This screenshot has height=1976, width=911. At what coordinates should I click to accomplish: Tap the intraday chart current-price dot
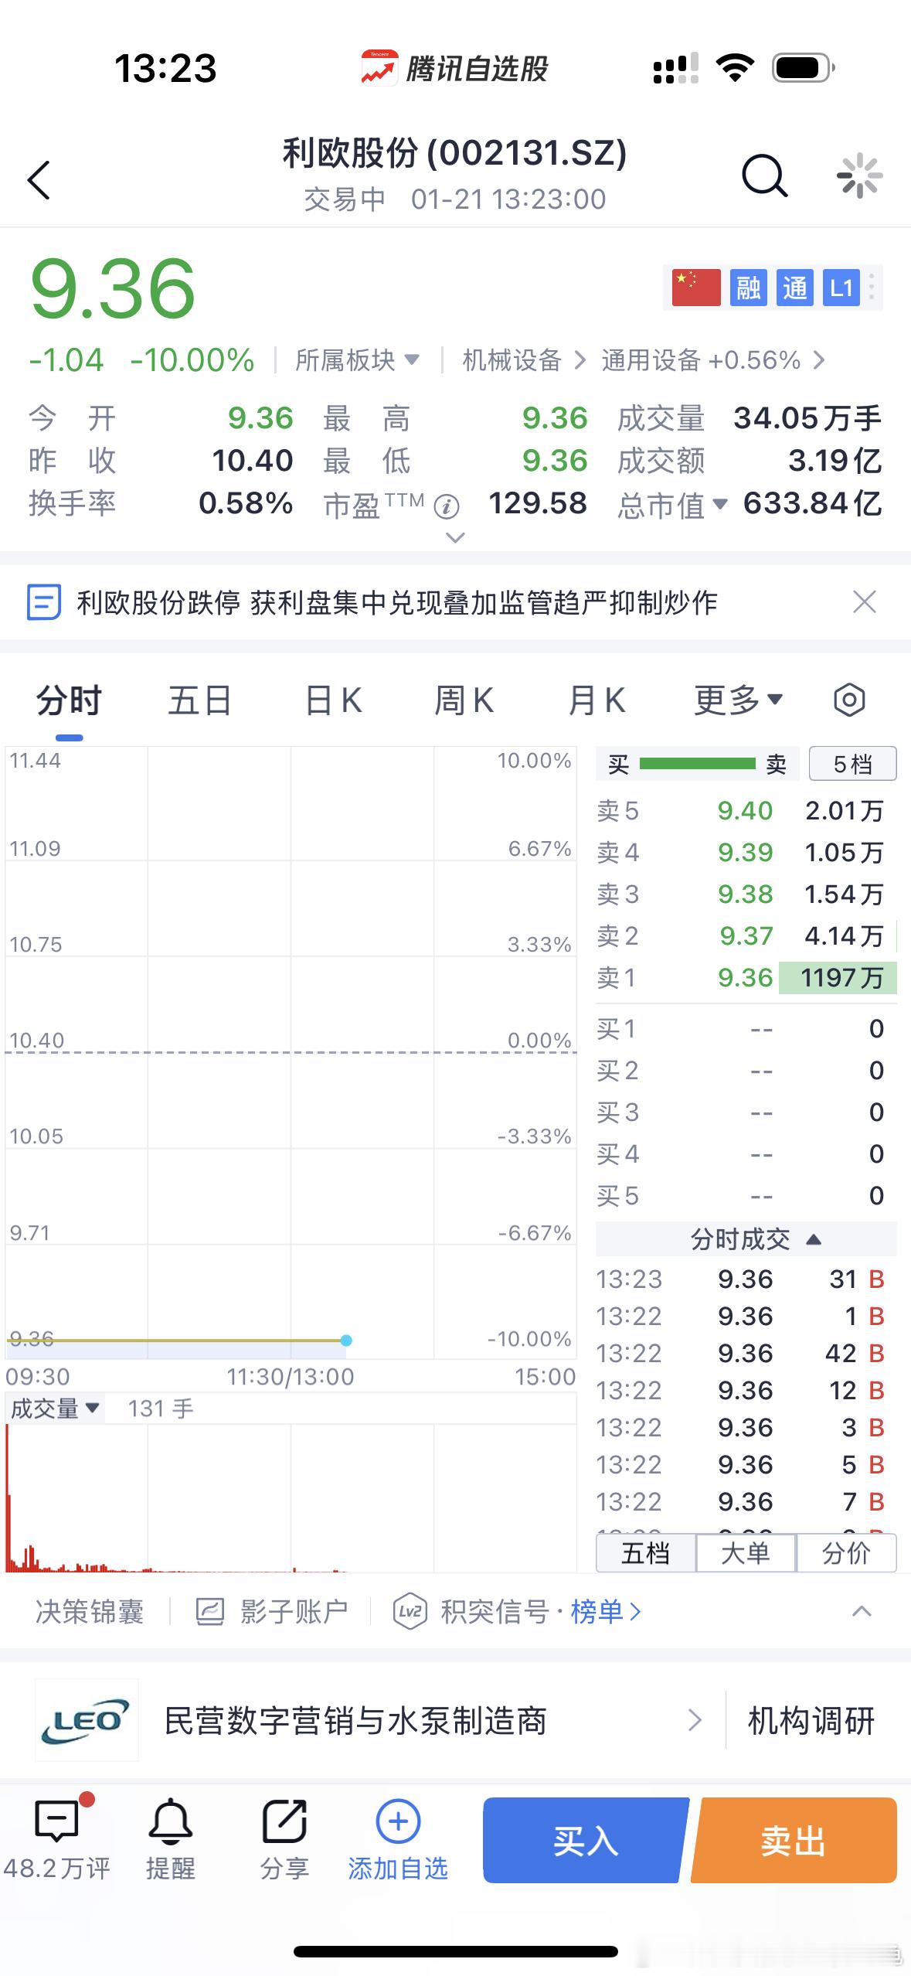point(346,1340)
